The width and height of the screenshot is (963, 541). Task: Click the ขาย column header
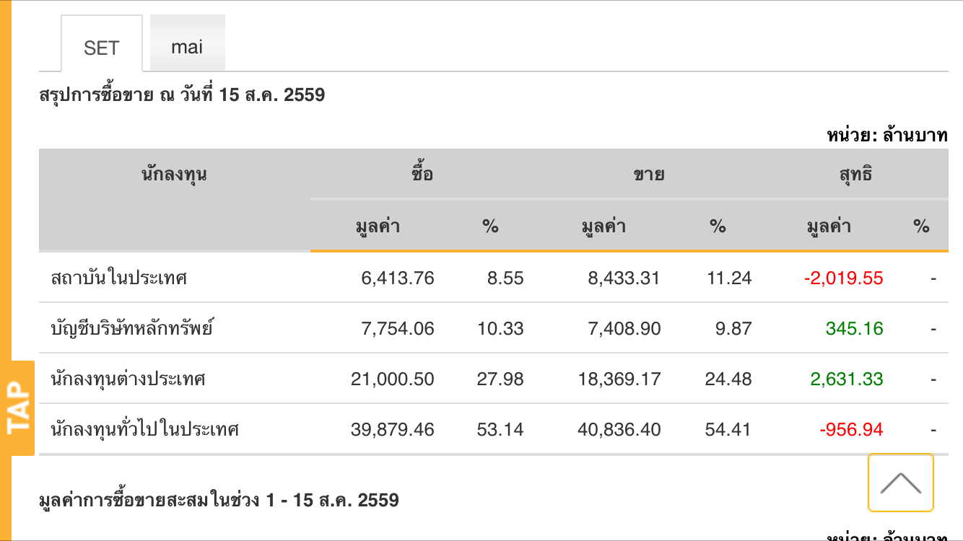pyautogui.click(x=648, y=174)
